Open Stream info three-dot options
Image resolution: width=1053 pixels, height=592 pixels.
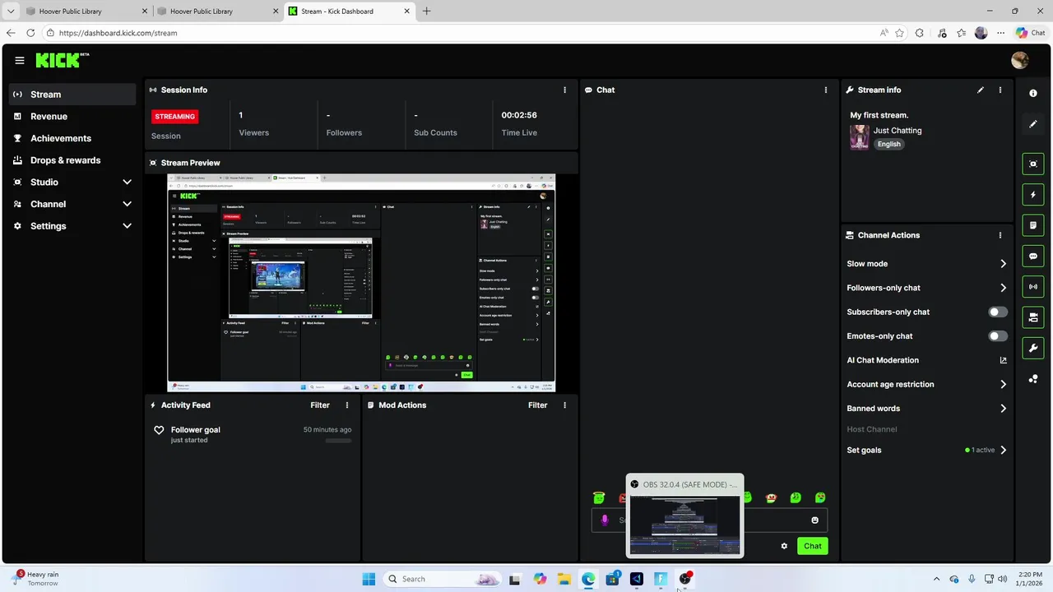coord(1000,90)
